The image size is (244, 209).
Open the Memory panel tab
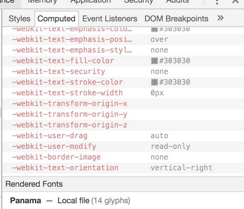pos(42,1)
